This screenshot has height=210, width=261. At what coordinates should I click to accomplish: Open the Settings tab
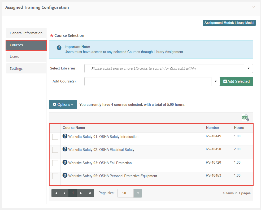point(26,68)
